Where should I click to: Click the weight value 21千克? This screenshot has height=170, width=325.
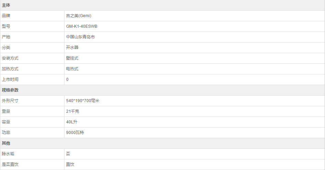coord(73,111)
